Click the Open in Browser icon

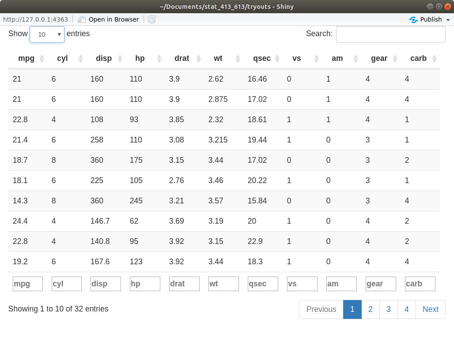pos(81,20)
